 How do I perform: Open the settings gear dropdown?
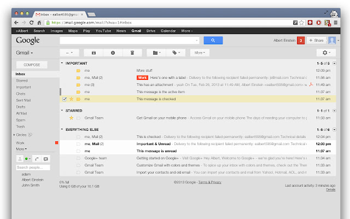326,53
